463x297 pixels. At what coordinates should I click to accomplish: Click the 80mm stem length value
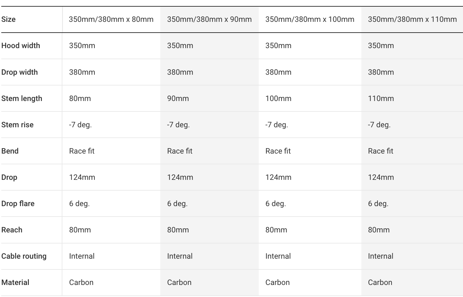pos(80,98)
